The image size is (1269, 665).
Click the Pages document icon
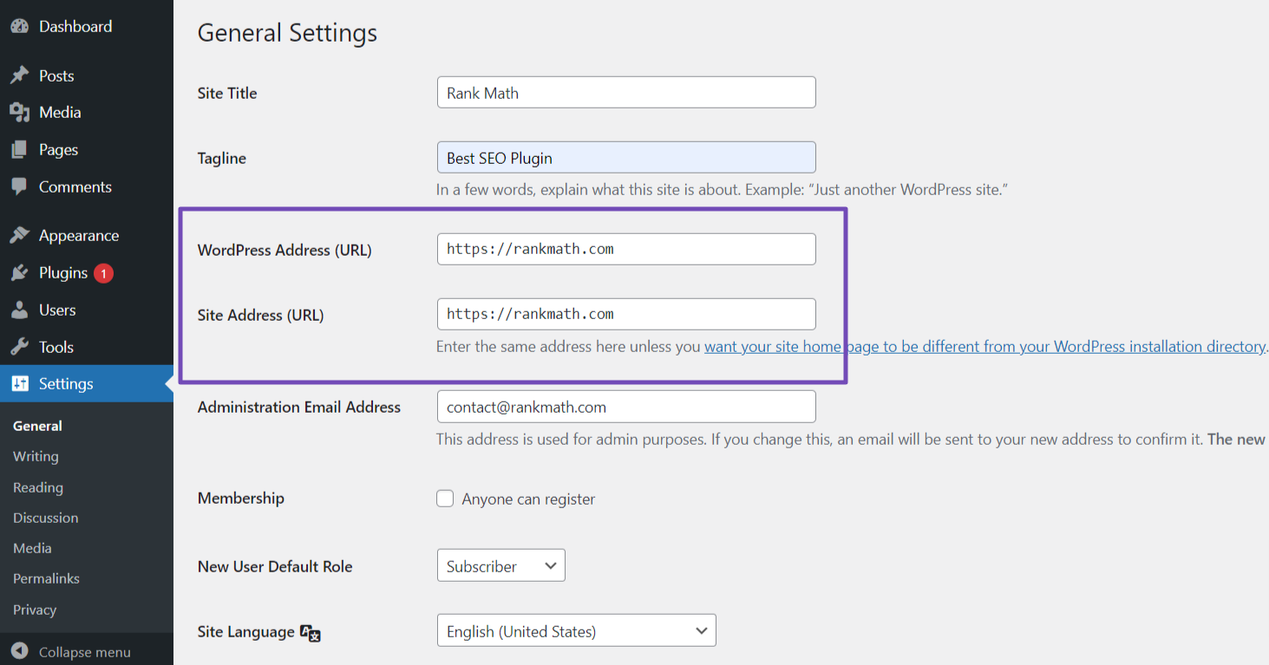point(19,150)
